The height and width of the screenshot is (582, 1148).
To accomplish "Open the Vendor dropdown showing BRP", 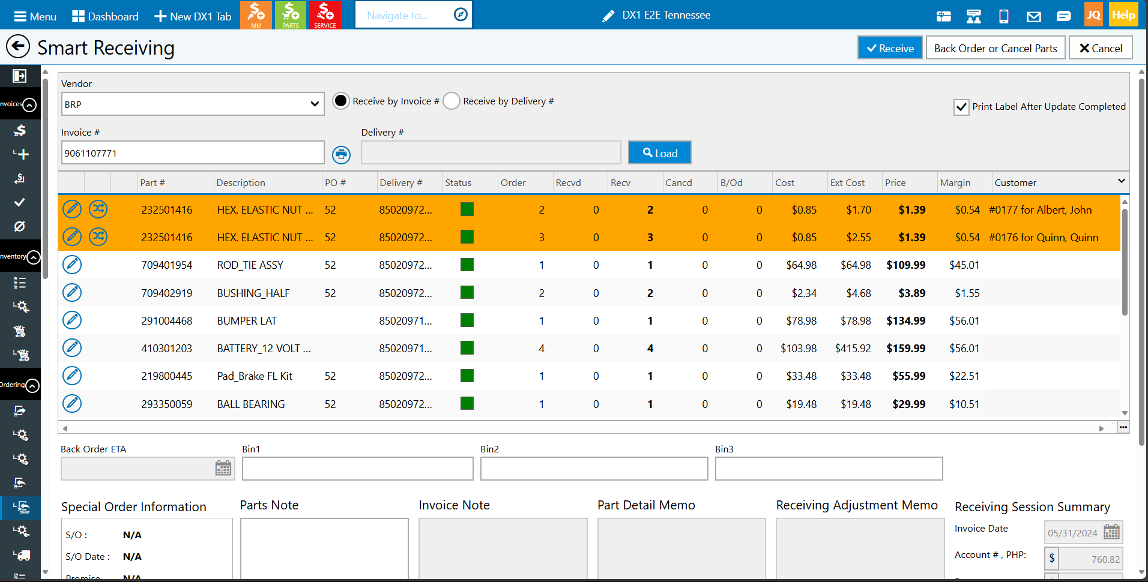I will pyautogui.click(x=193, y=104).
